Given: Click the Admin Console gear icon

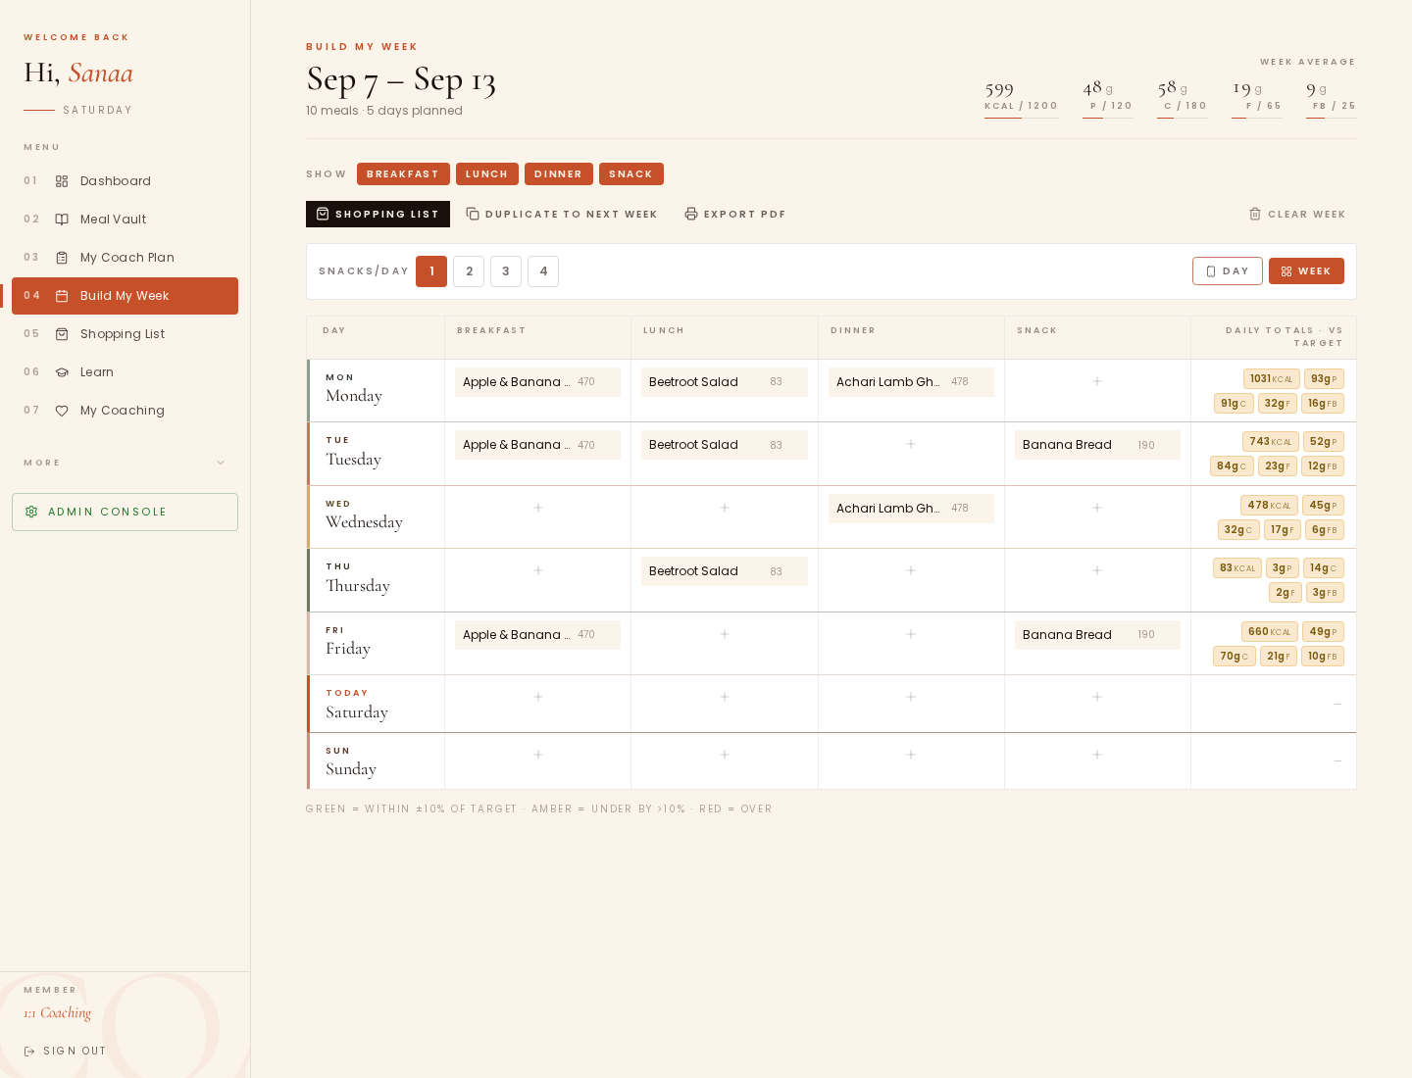Looking at the screenshot, I should tap(31, 512).
